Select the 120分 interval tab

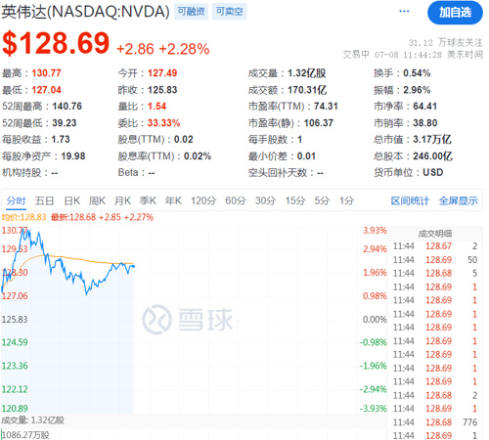[x=203, y=200]
